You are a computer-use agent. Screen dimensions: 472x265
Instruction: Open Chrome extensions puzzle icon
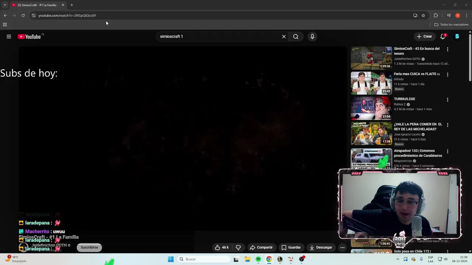435,15
